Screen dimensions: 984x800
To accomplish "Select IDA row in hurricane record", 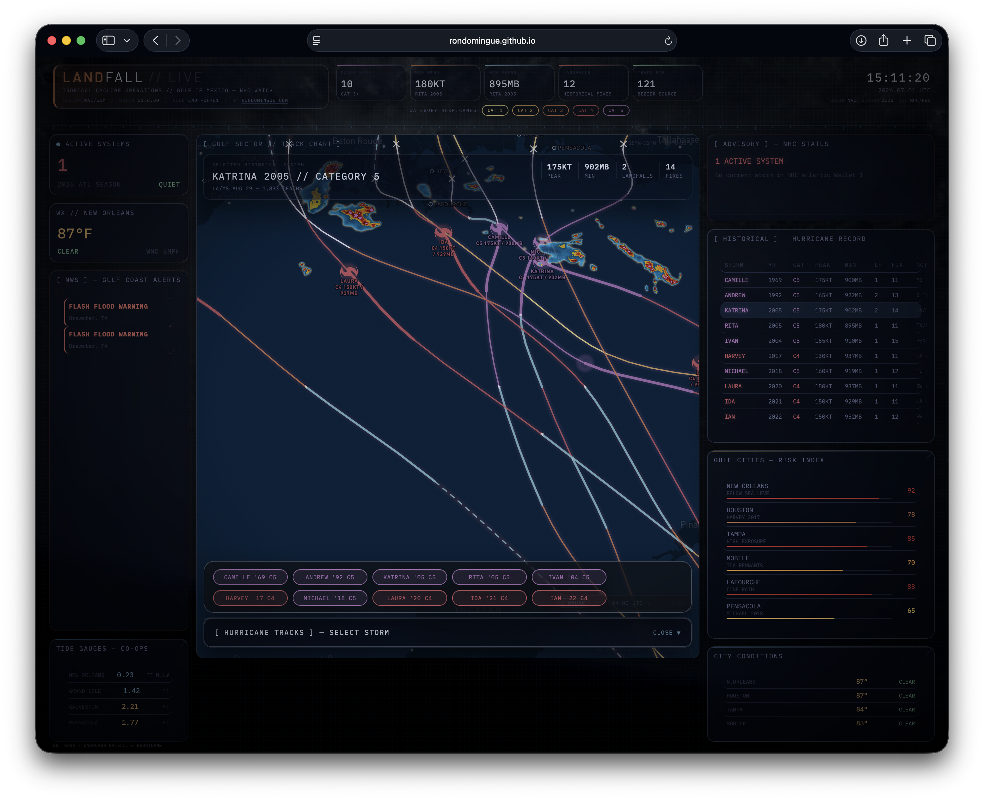I will coord(821,402).
